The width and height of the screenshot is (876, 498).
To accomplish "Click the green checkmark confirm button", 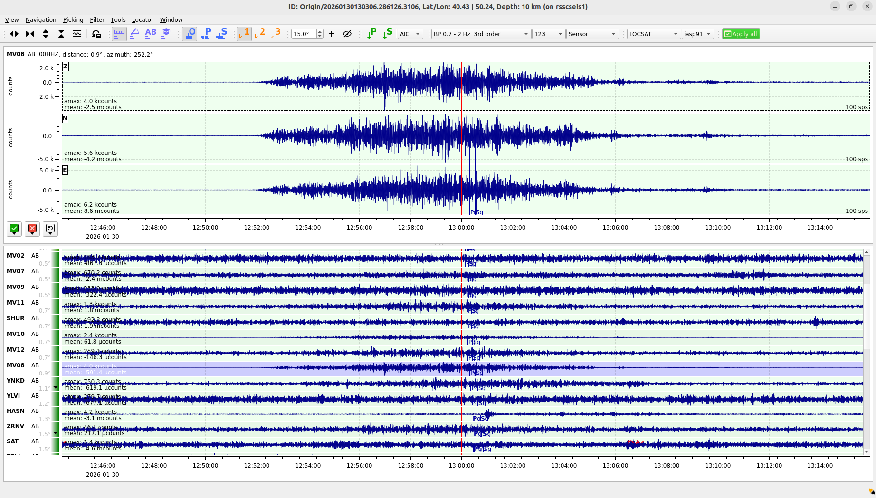I will [14, 229].
